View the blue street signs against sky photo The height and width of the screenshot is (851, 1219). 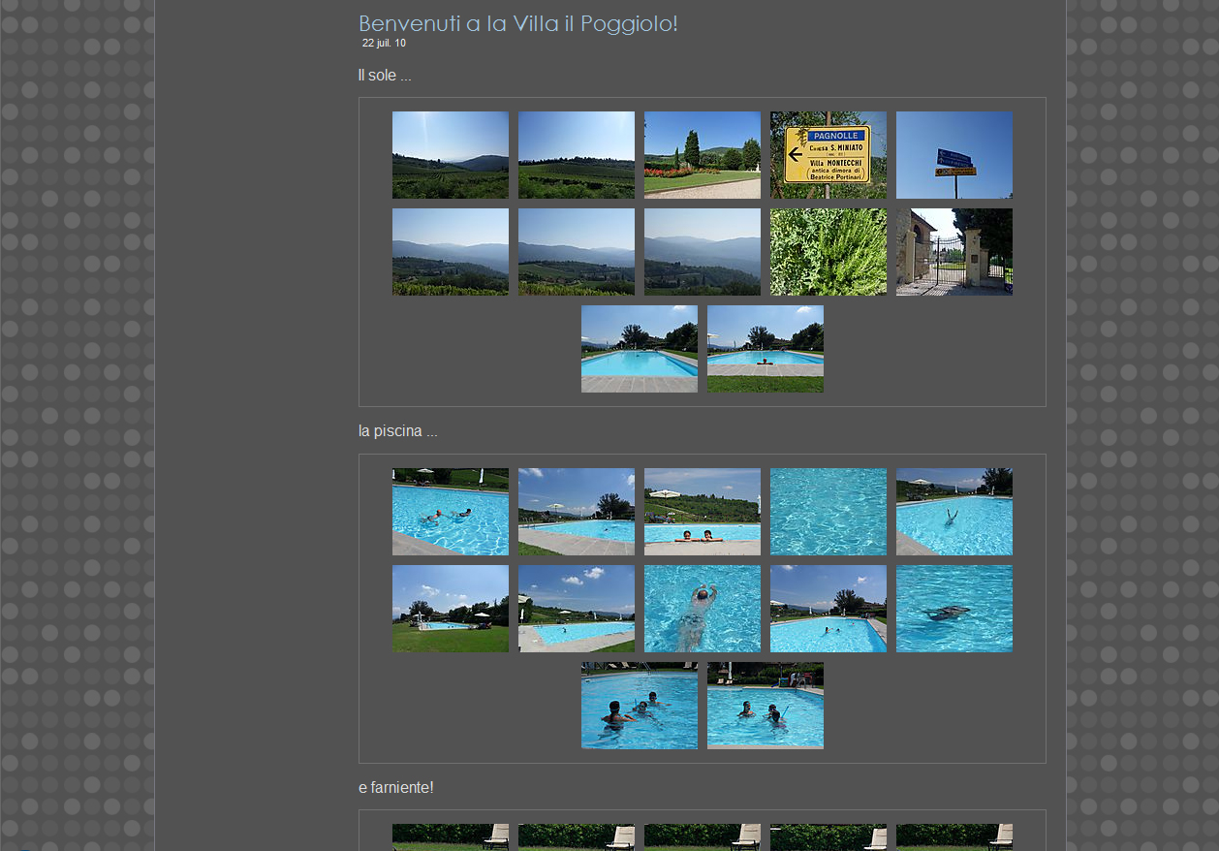point(953,155)
